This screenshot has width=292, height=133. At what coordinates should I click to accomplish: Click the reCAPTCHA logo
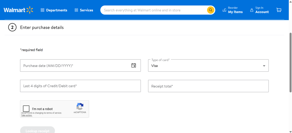coord(80,107)
